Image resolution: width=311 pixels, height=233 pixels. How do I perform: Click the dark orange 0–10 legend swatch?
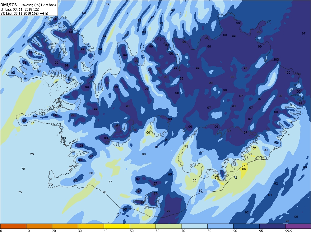(13, 226)
